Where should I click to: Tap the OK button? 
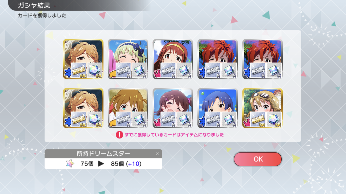coord(258,159)
